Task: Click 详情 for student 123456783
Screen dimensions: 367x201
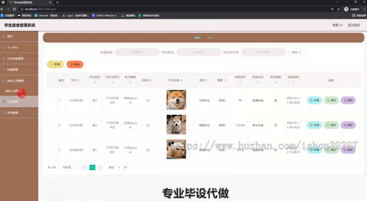Action: tap(314, 100)
